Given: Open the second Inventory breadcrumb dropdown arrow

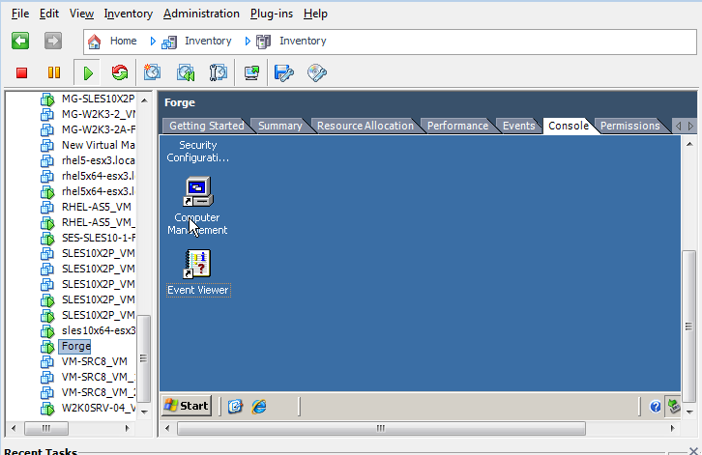Looking at the screenshot, I should pyautogui.click(x=248, y=42).
